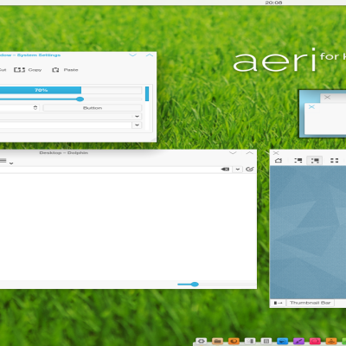The image size is (346, 346).
Task: Select the highlighted view-mode icon in the viewer toolbar
Action: coord(315,160)
